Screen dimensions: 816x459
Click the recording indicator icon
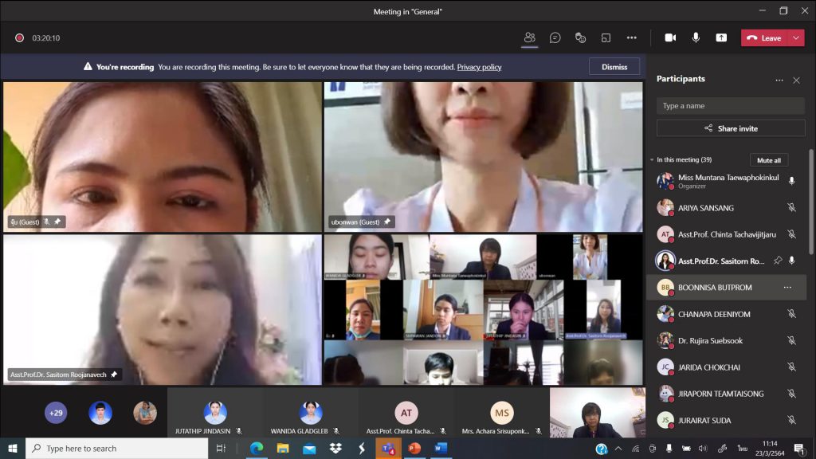point(19,38)
